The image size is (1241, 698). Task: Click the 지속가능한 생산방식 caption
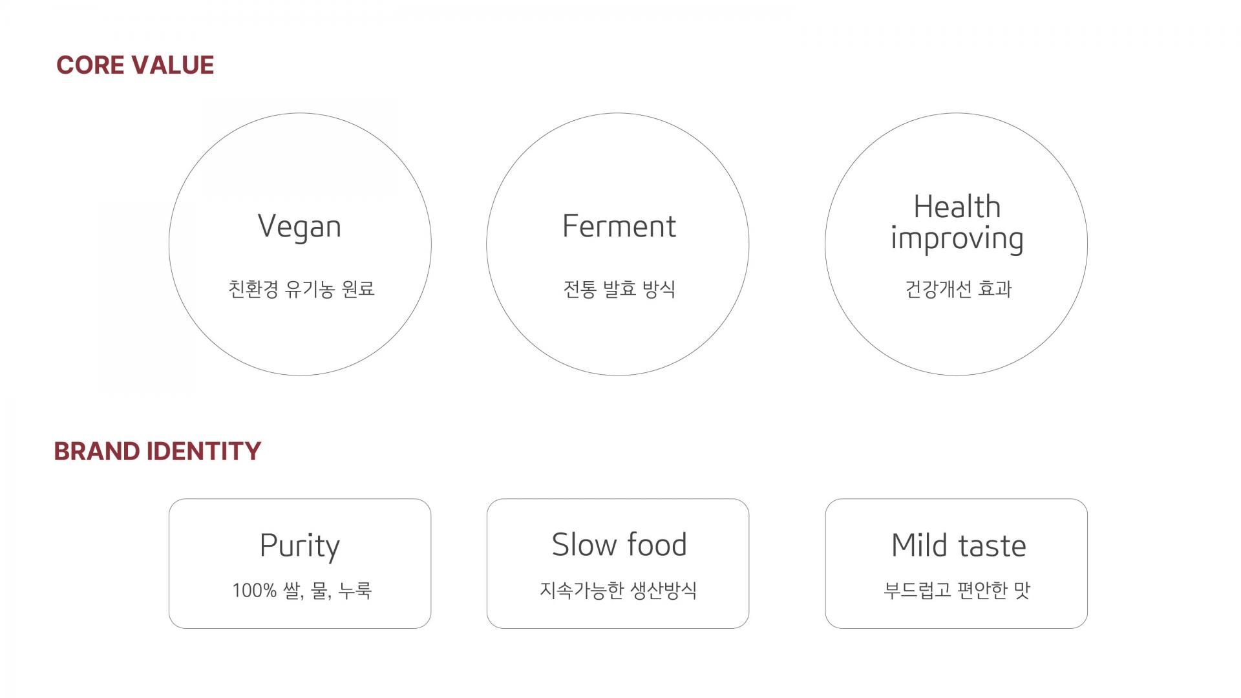(x=618, y=590)
